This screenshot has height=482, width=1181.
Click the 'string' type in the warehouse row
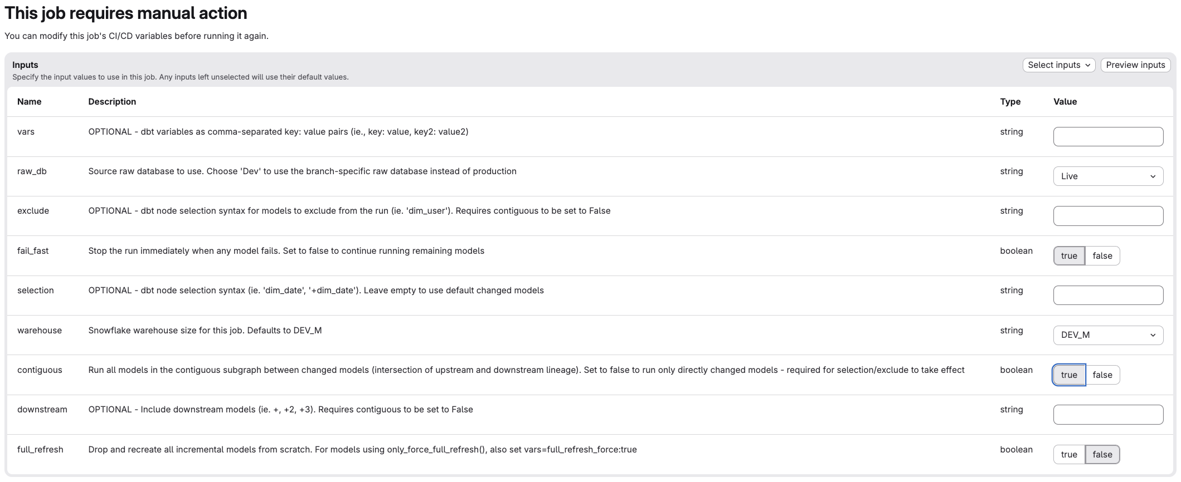click(x=1012, y=331)
